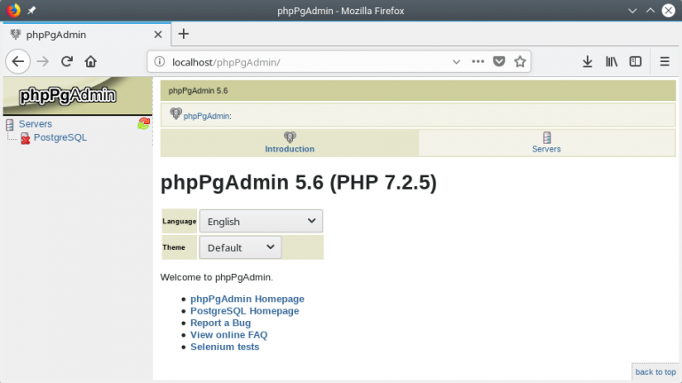Click the Report a Bug link

[x=220, y=324]
